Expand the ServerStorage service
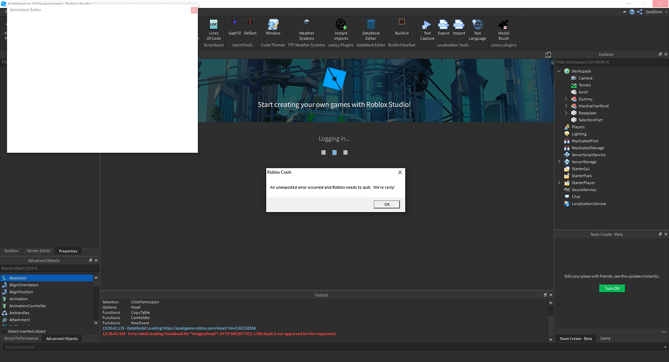Screen dimensions: 669x362 click(x=559, y=162)
